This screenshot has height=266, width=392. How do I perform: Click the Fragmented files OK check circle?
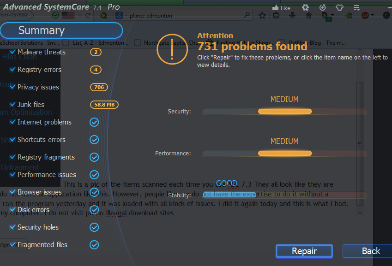[x=94, y=245]
